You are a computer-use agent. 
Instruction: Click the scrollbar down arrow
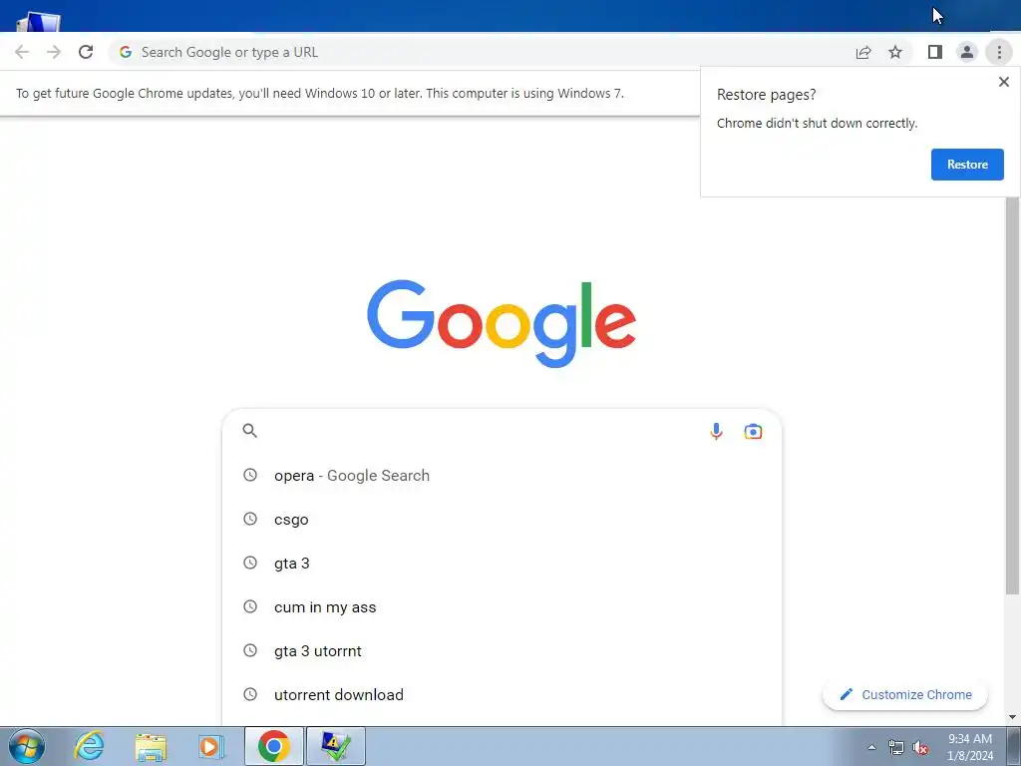(1012, 717)
